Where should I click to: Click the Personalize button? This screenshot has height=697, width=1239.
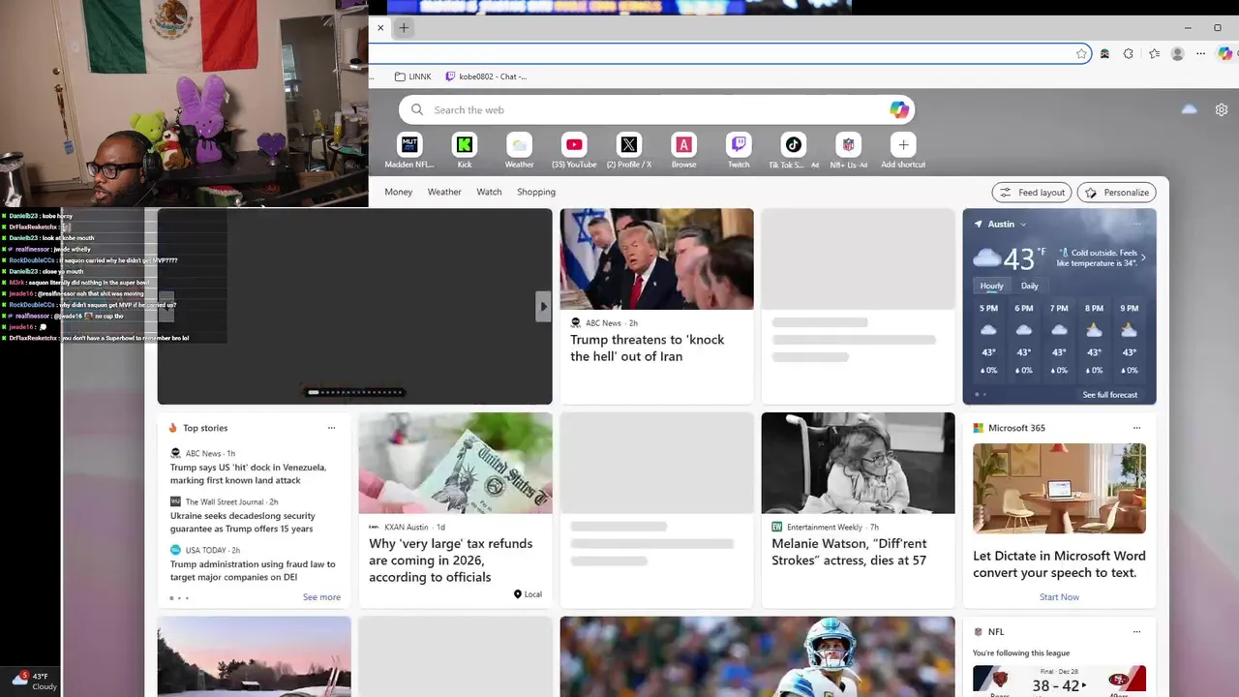(1116, 193)
